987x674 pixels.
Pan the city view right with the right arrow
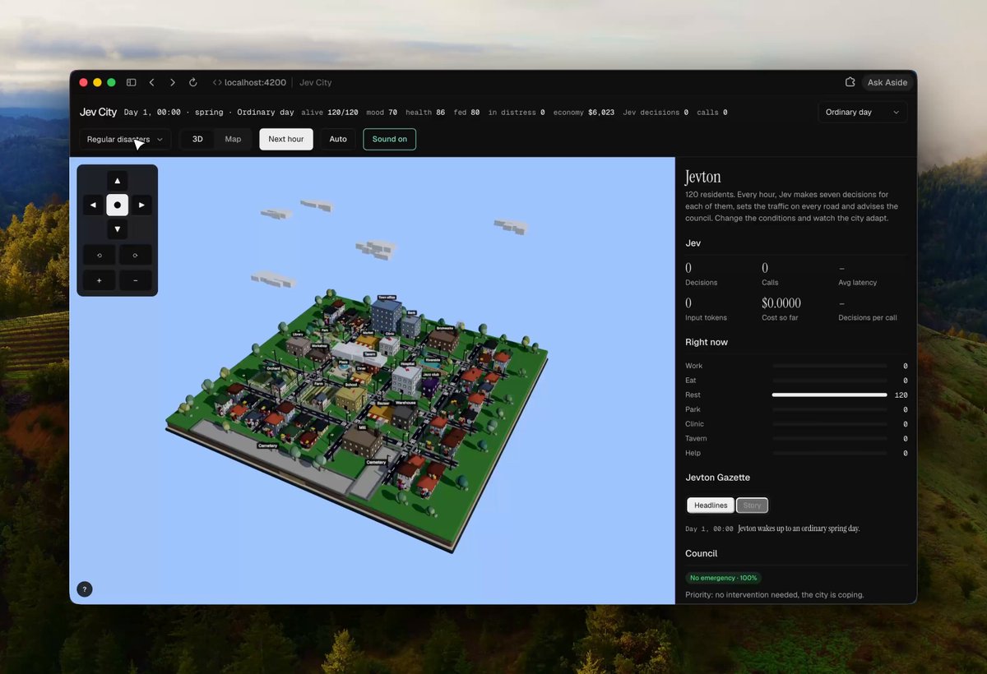pos(141,205)
